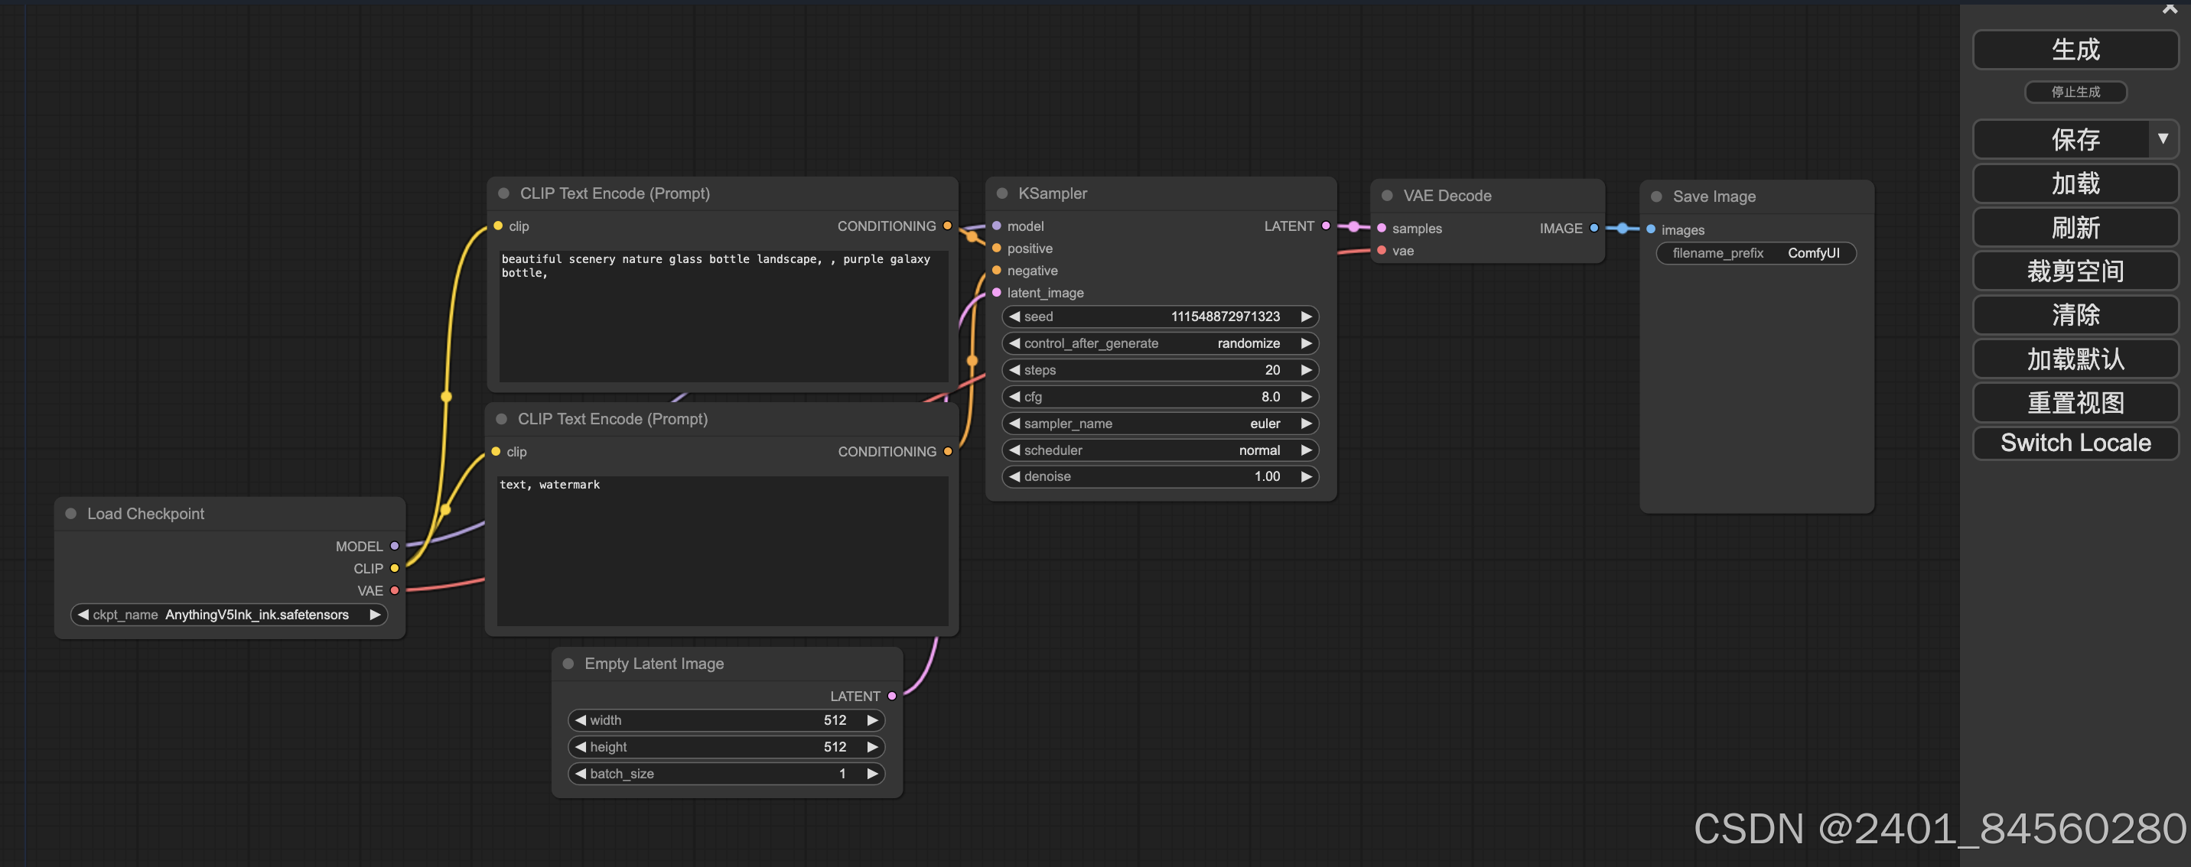Open the scheduler normal dropdown
This screenshot has width=2191, height=867.
pyautogui.click(x=1160, y=450)
